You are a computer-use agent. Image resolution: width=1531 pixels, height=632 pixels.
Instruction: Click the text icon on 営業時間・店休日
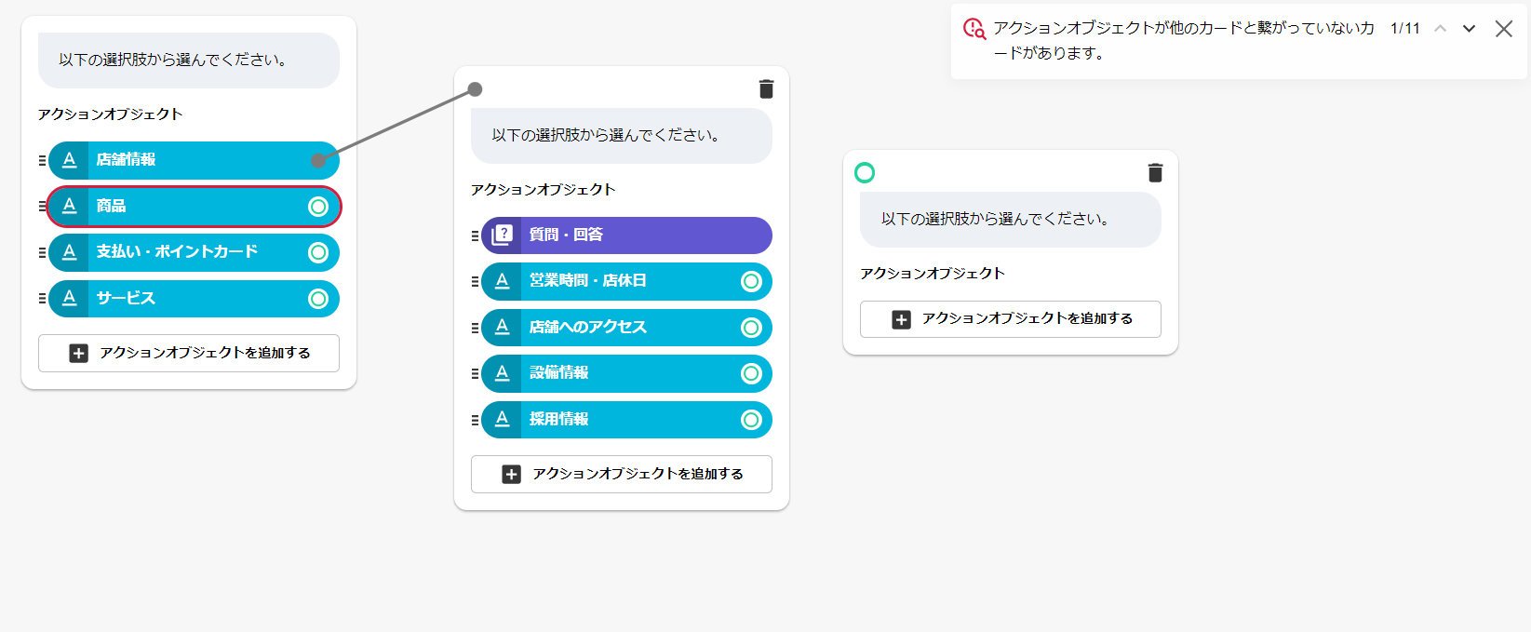503,281
